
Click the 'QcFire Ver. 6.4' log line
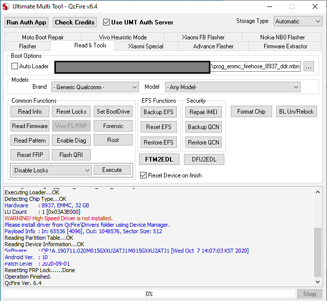pyautogui.click(x=23, y=283)
